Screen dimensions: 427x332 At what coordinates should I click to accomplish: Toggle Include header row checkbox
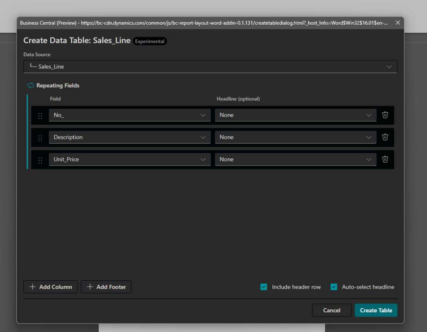264,287
